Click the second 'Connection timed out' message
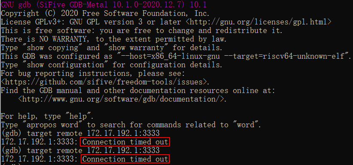 [x=125, y=159]
